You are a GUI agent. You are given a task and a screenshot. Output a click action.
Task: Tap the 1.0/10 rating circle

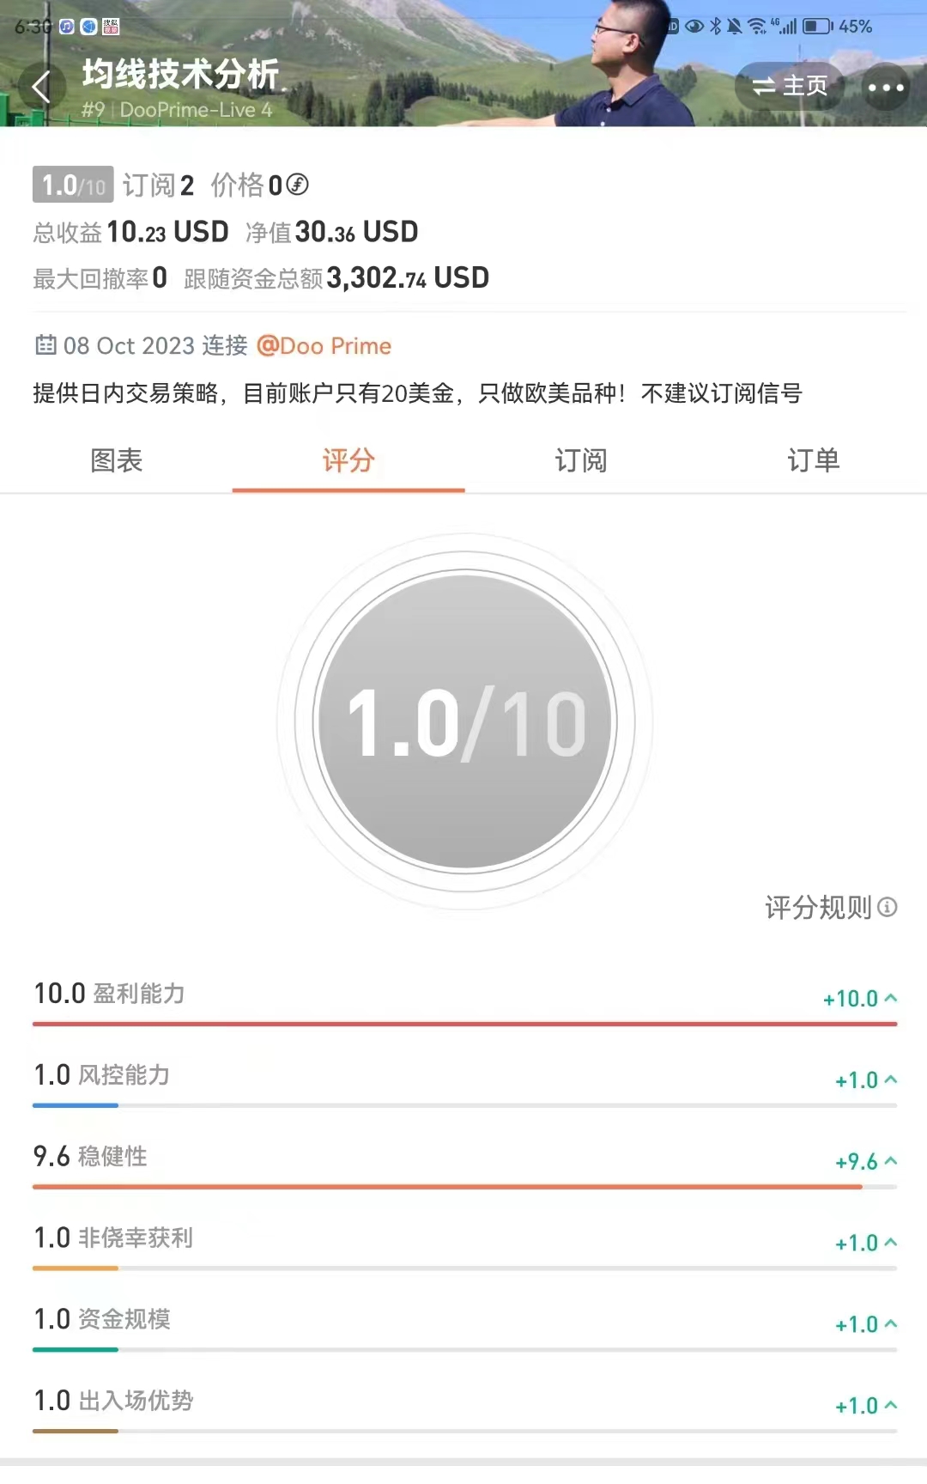coord(464,721)
